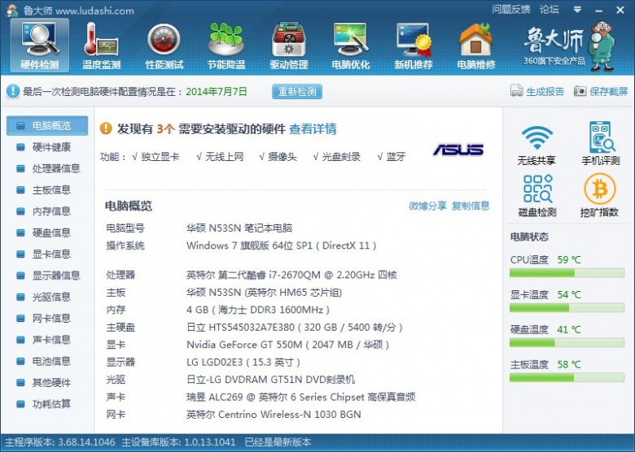The height and width of the screenshot is (452, 635).
Task: Click the ASUS brand logo
Action: pyautogui.click(x=458, y=150)
